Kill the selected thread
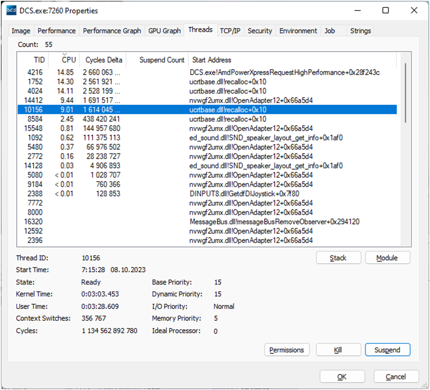 [x=338, y=350]
